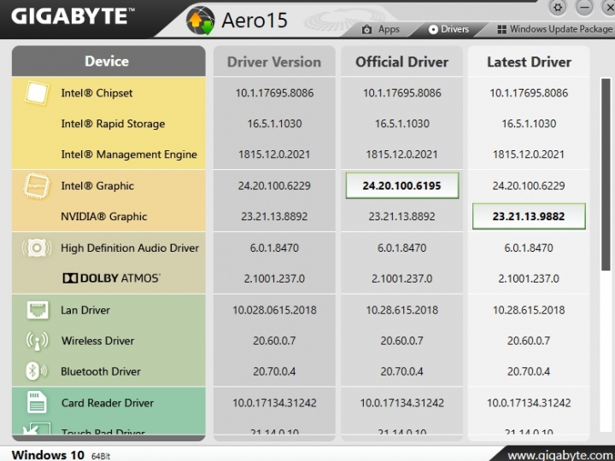
Task: Open the www.gigabyte.com link
Action: click(x=561, y=456)
